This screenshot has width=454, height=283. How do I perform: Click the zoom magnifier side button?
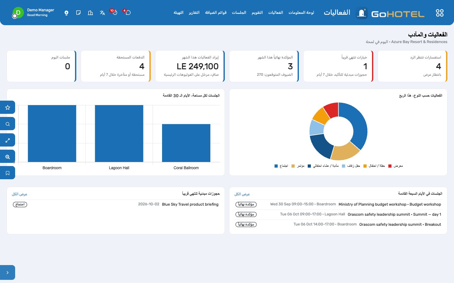point(8,157)
